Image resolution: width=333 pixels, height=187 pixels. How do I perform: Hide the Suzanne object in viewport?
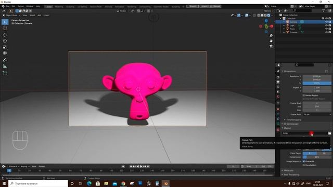326,32
